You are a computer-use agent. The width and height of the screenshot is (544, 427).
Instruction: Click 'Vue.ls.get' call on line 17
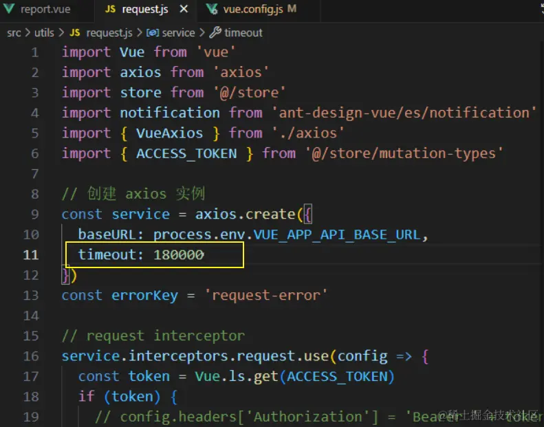tap(237, 377)
